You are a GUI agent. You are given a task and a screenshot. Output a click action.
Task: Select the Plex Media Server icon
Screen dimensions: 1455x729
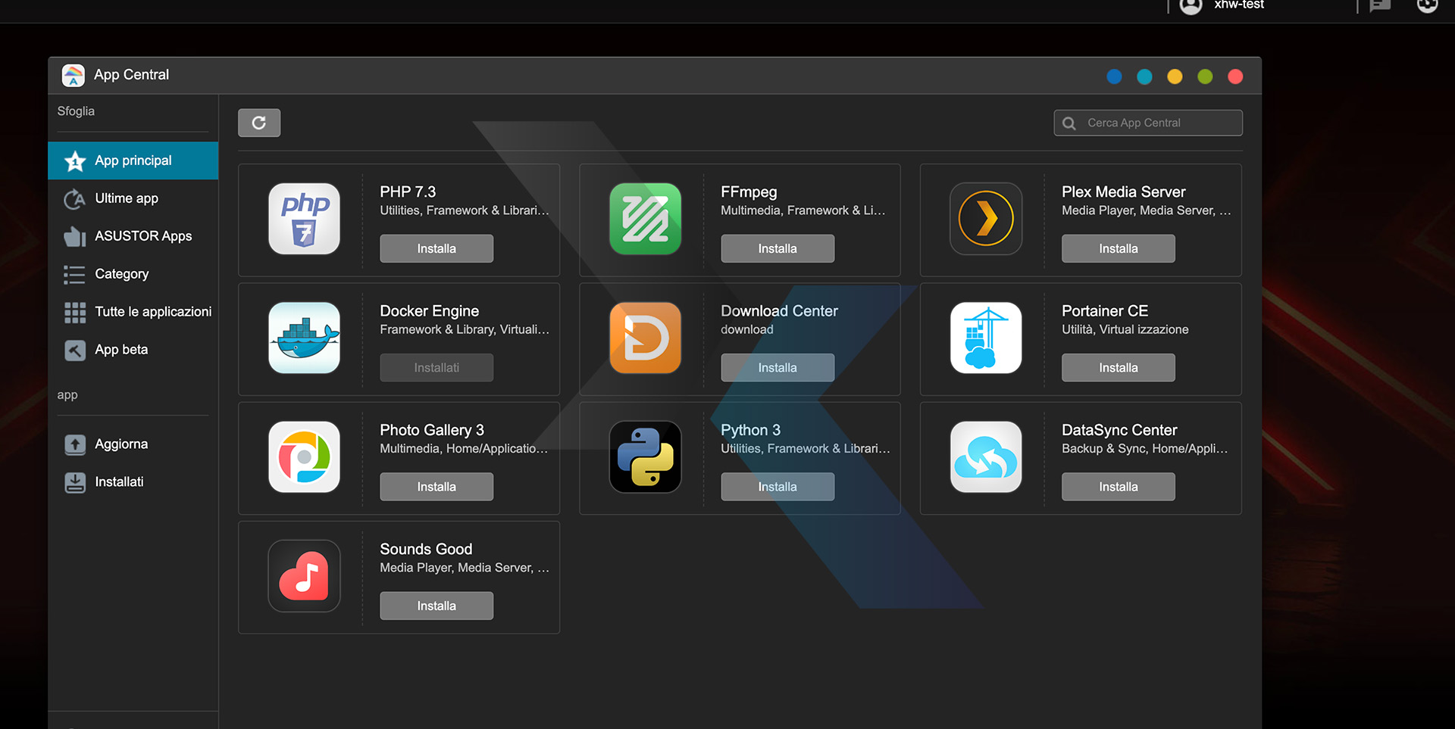(x=985, y=219)
